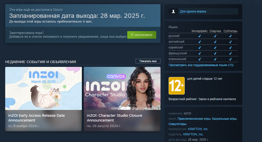Click the 'Эта игра ещё не доступна в Steam' notice
This screenshot has height=142, width=262.
[x=36, y=10]
